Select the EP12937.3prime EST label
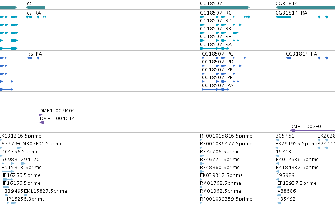335x205 pixels. coord(297,183)
